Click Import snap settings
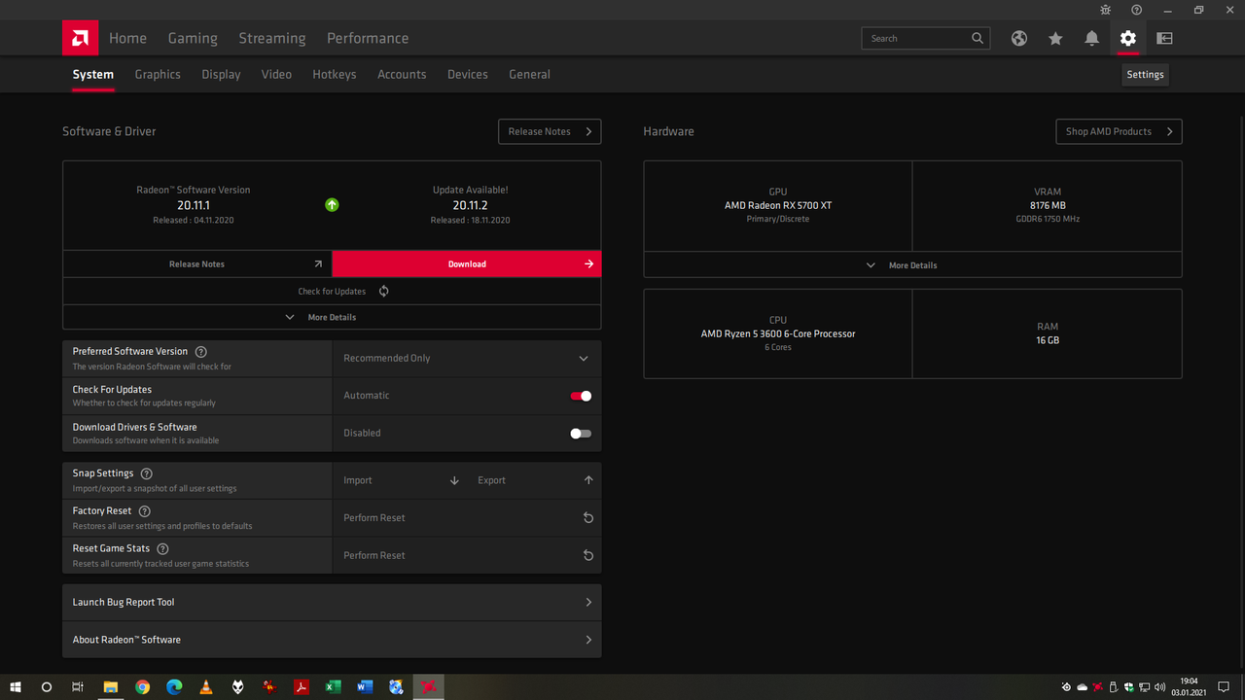The image size is (1245, 700). [400, 480]
